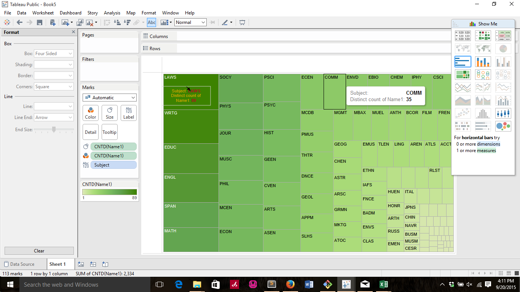Click the Show/Hide Cards toolbar icon

click(x=164, y=22)
